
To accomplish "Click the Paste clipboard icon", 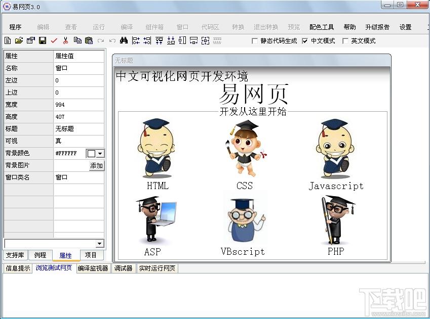I will 89,41.
